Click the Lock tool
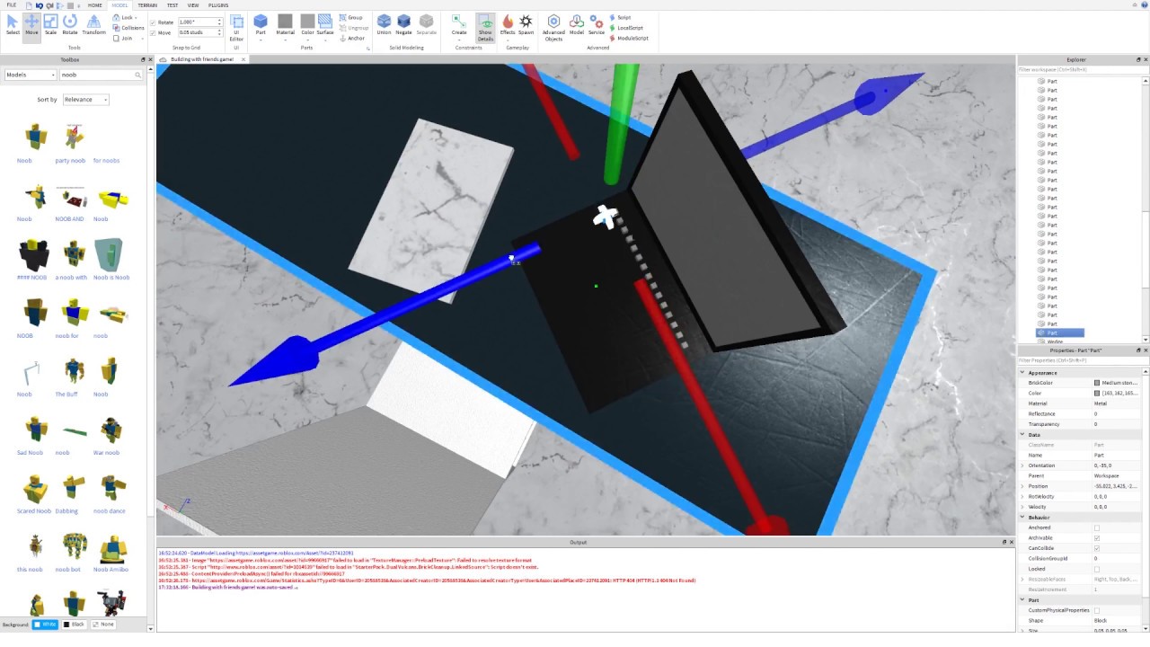1150x647 pixels. click(125, 17)
